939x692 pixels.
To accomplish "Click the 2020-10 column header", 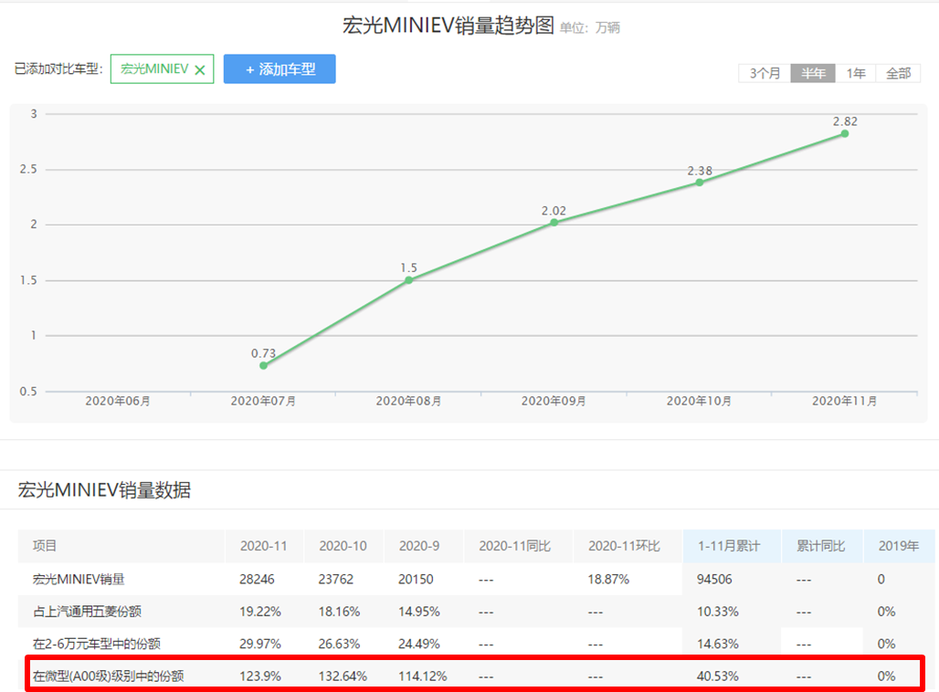I will coord(343,546).
